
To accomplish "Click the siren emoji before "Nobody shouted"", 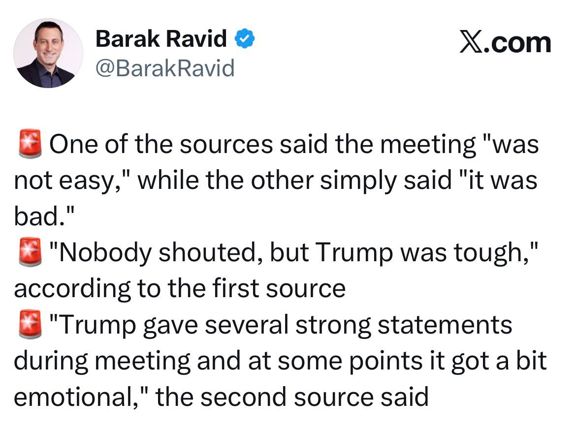I will click(30, 253).
